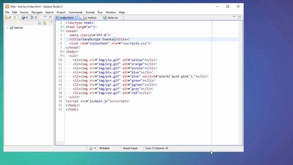Screen dimensions: 293x165
Task: Switch to the style.css editor tab
Action: pos(113,17)
